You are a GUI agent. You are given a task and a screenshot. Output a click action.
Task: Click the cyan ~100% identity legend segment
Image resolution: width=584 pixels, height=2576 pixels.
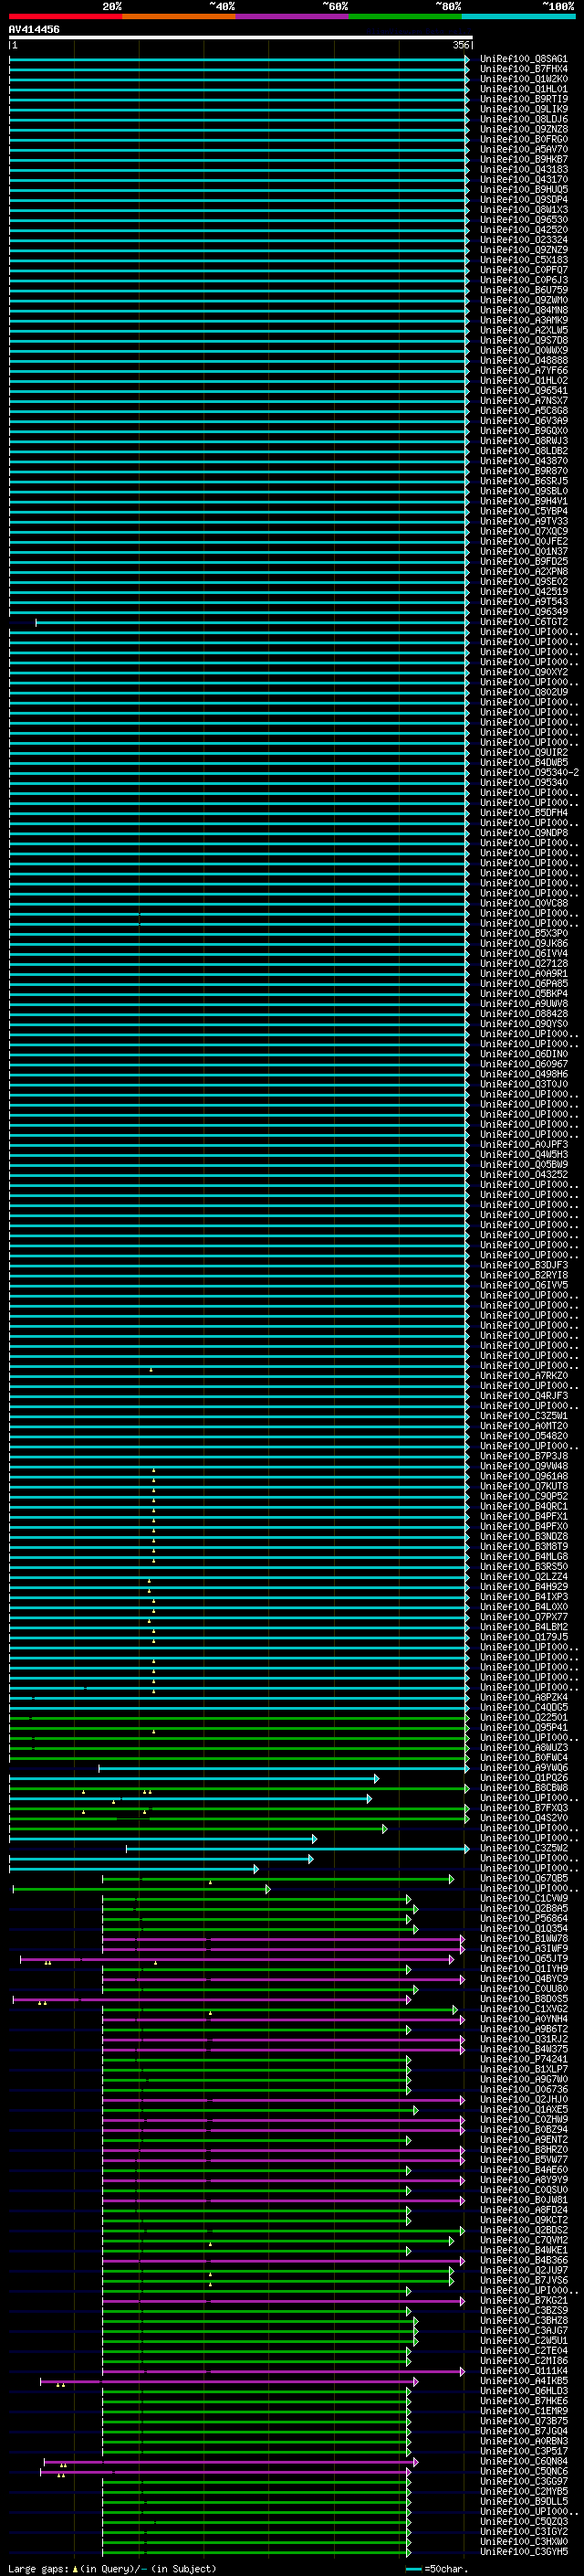click(518, 16)
